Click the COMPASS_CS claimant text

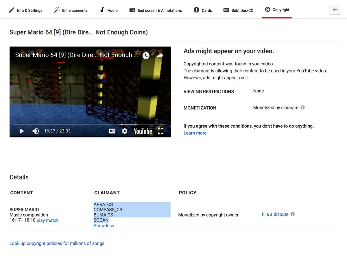[x=108, y=210]
